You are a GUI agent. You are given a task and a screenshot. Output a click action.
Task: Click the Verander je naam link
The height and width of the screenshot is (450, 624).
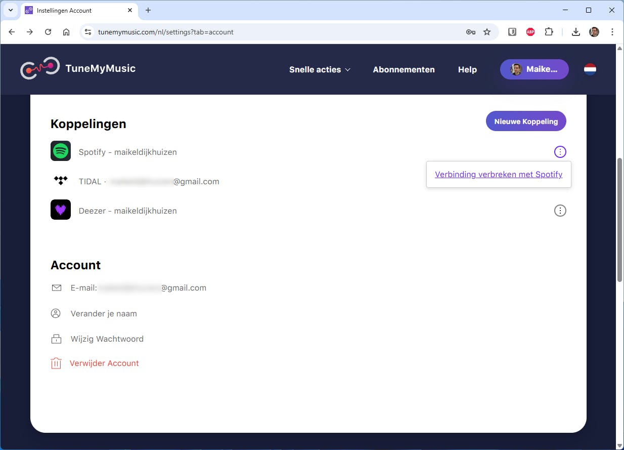[x=104, y=313]
